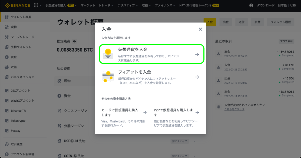Choose カードで仮想通貨を購入します
Image resolution: width=301 pixels, height=158 pixels.
click(124, 117)
